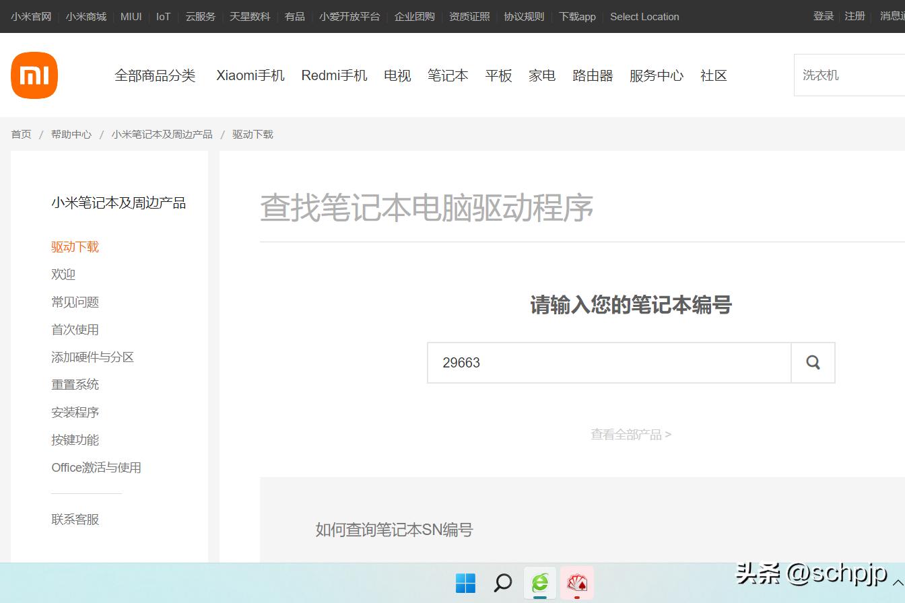Click the magnifier button to search notebook number
The width and height of the screenshot is (905, 603).
pyautogui.click(x=812, y=362)
